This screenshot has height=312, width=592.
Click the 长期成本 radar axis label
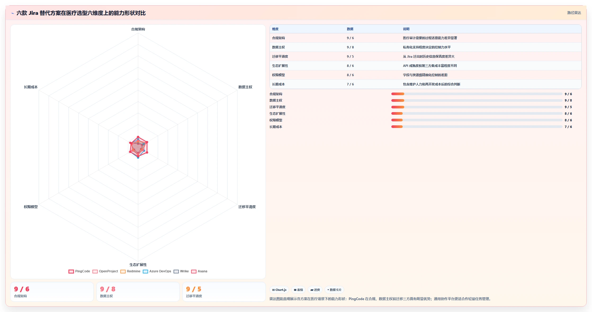pyautogui.click(x=31, y=87)
